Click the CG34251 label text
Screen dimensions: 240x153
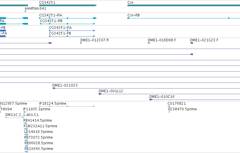47,3
